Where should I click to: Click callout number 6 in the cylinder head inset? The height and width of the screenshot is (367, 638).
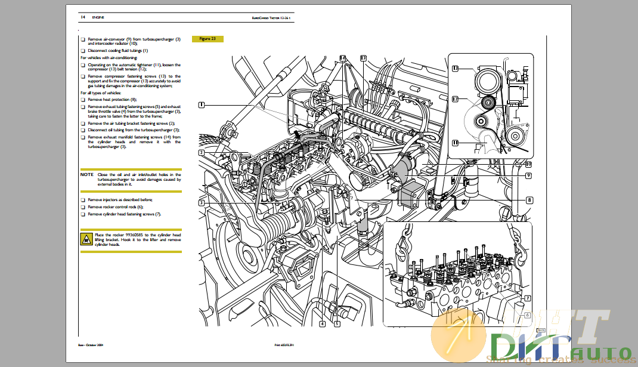tap(527, 315)
